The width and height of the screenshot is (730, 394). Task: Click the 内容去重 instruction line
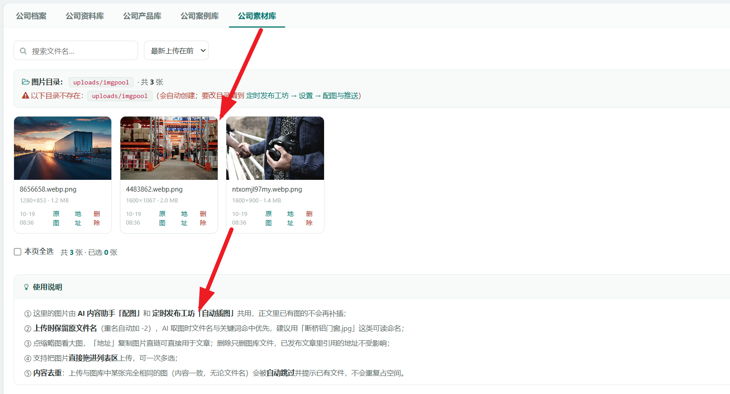(x=216, y=373)
